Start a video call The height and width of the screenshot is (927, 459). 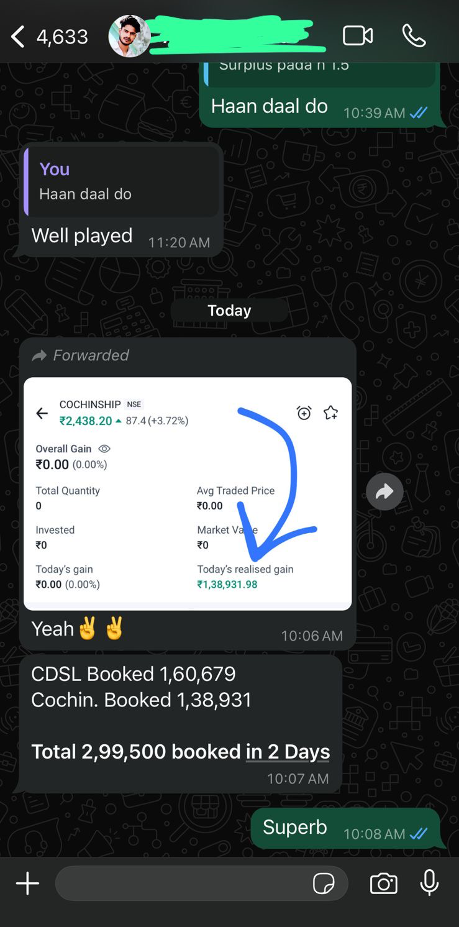358,36
